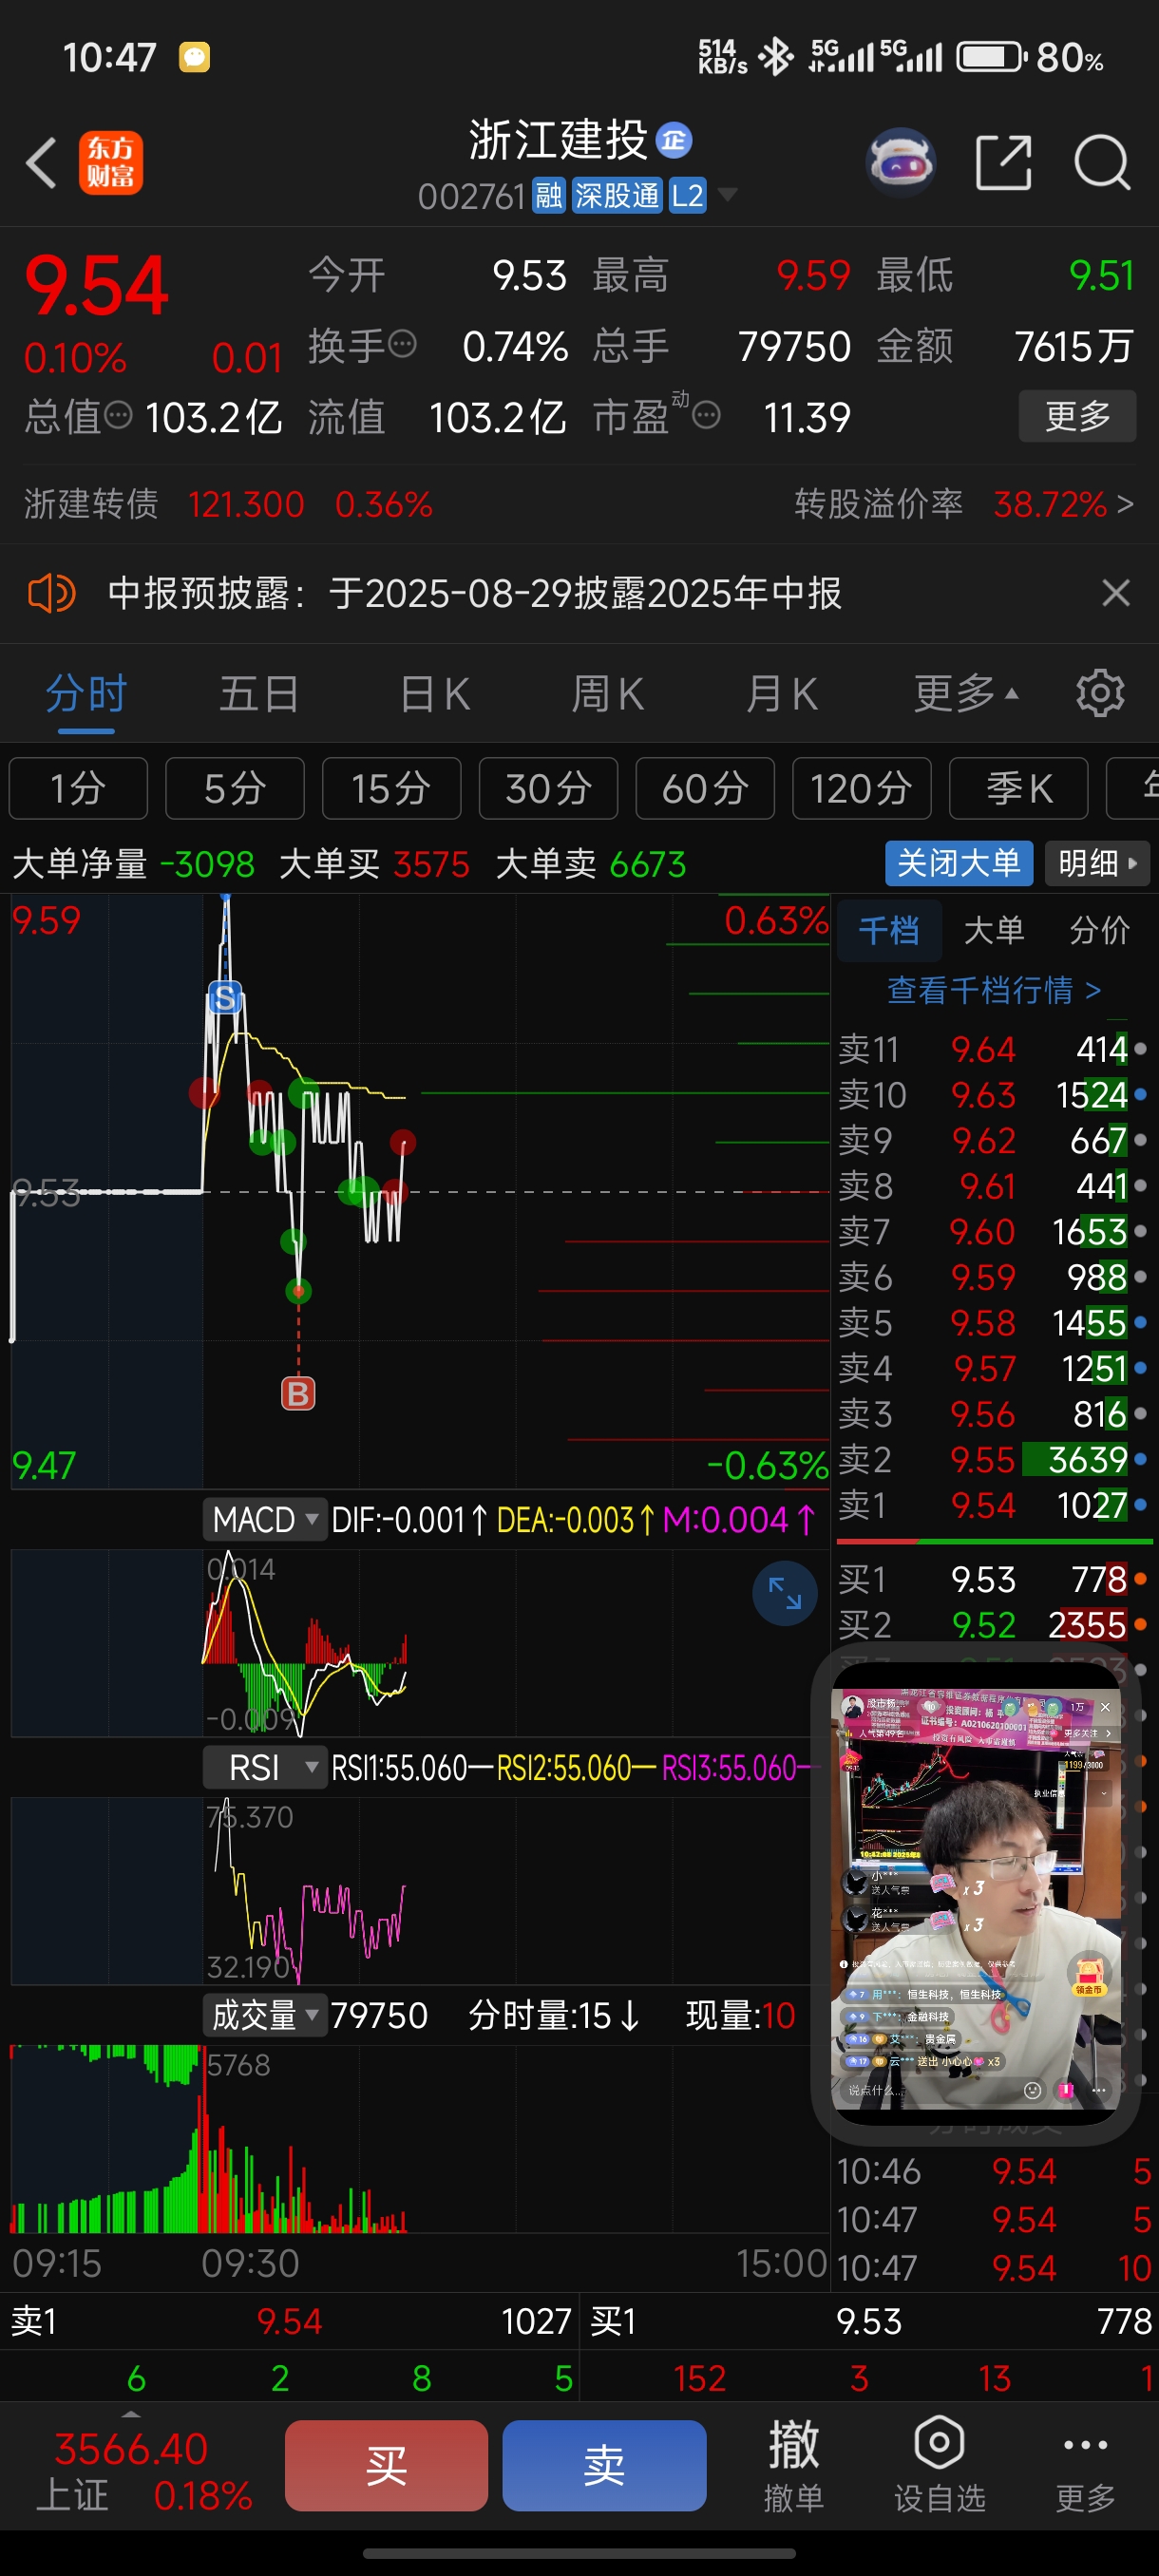Switch to the 大单 tab

pos(994,930)
